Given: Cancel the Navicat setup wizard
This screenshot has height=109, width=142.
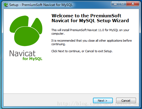Looking at the screenshot, I should click(126, 100).
